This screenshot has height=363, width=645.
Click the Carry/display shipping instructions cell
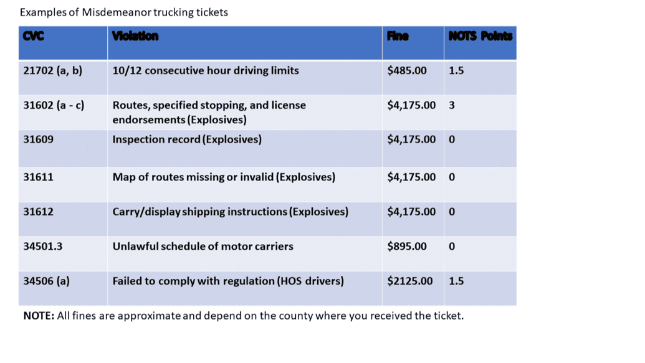click(x=230, y=212)
